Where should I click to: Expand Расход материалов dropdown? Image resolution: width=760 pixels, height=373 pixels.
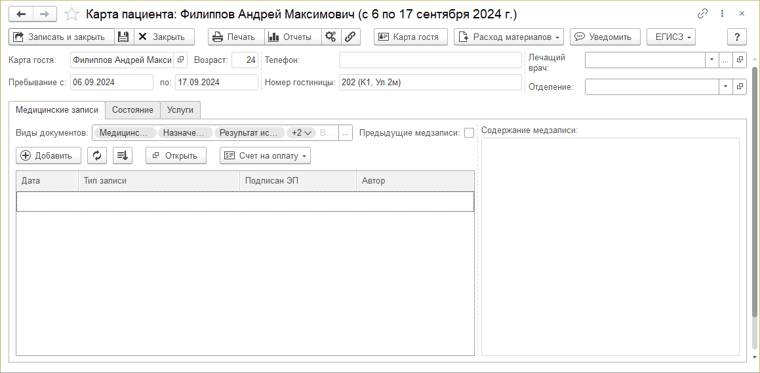508,37
